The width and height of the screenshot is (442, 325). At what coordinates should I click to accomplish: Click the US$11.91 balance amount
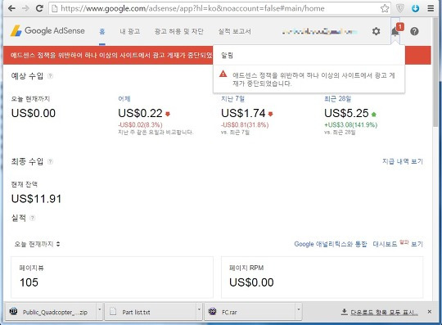click(x=36, y=199)
